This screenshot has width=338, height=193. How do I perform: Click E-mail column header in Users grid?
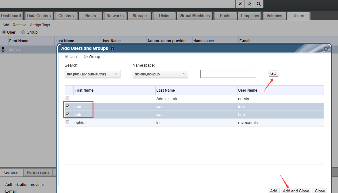(x=245, y=41)
